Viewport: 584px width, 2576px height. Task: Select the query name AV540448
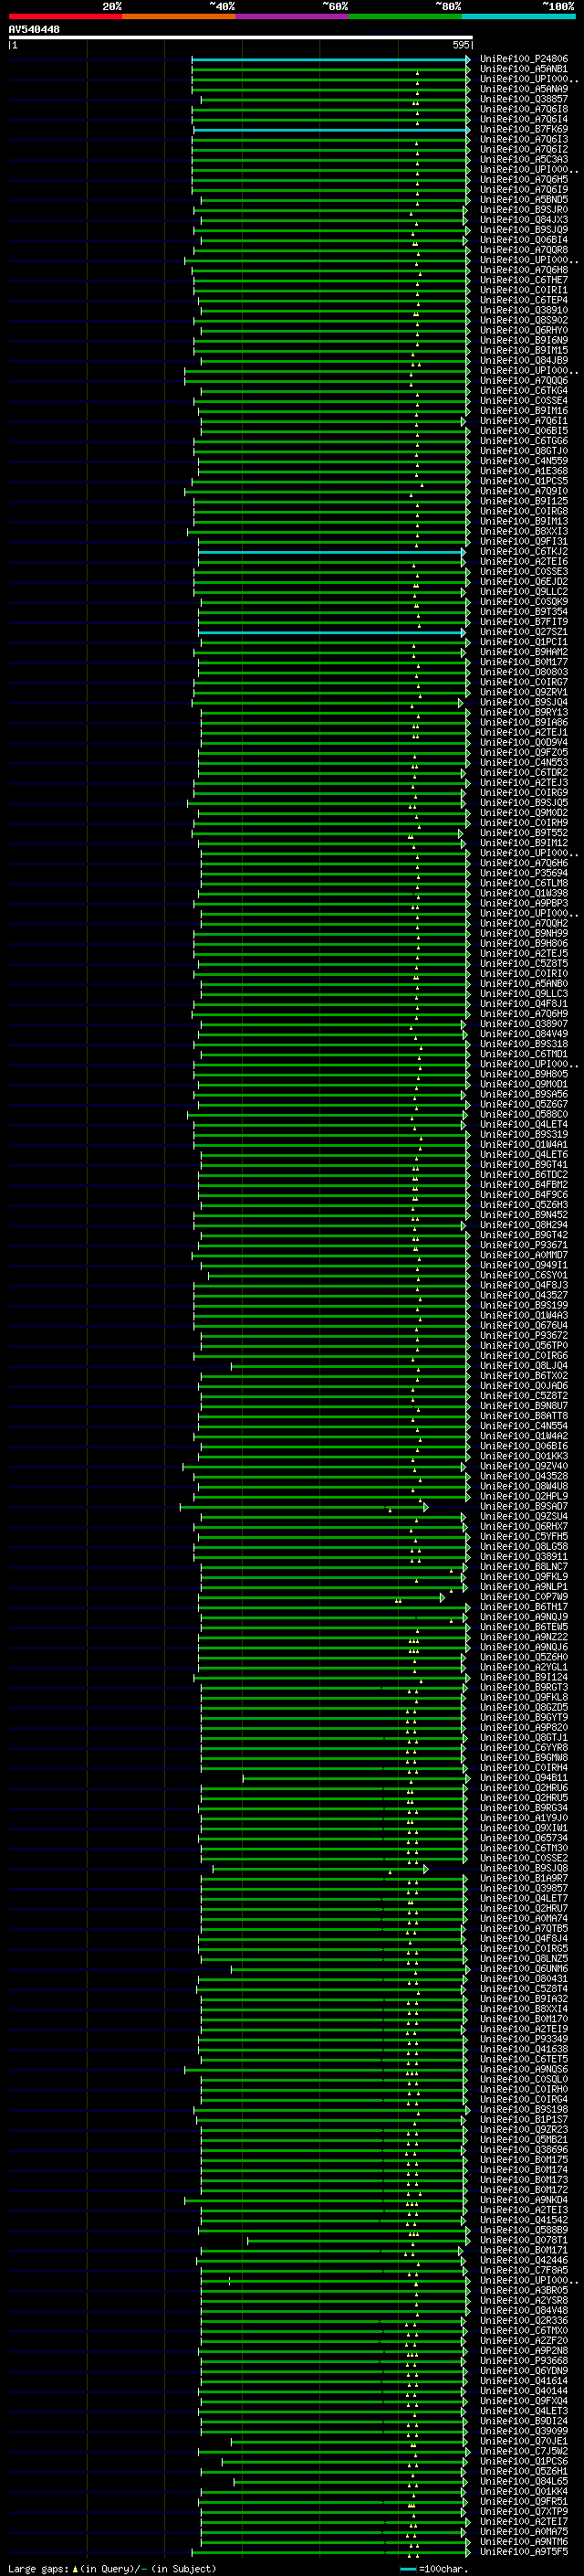tap(34, 29)
